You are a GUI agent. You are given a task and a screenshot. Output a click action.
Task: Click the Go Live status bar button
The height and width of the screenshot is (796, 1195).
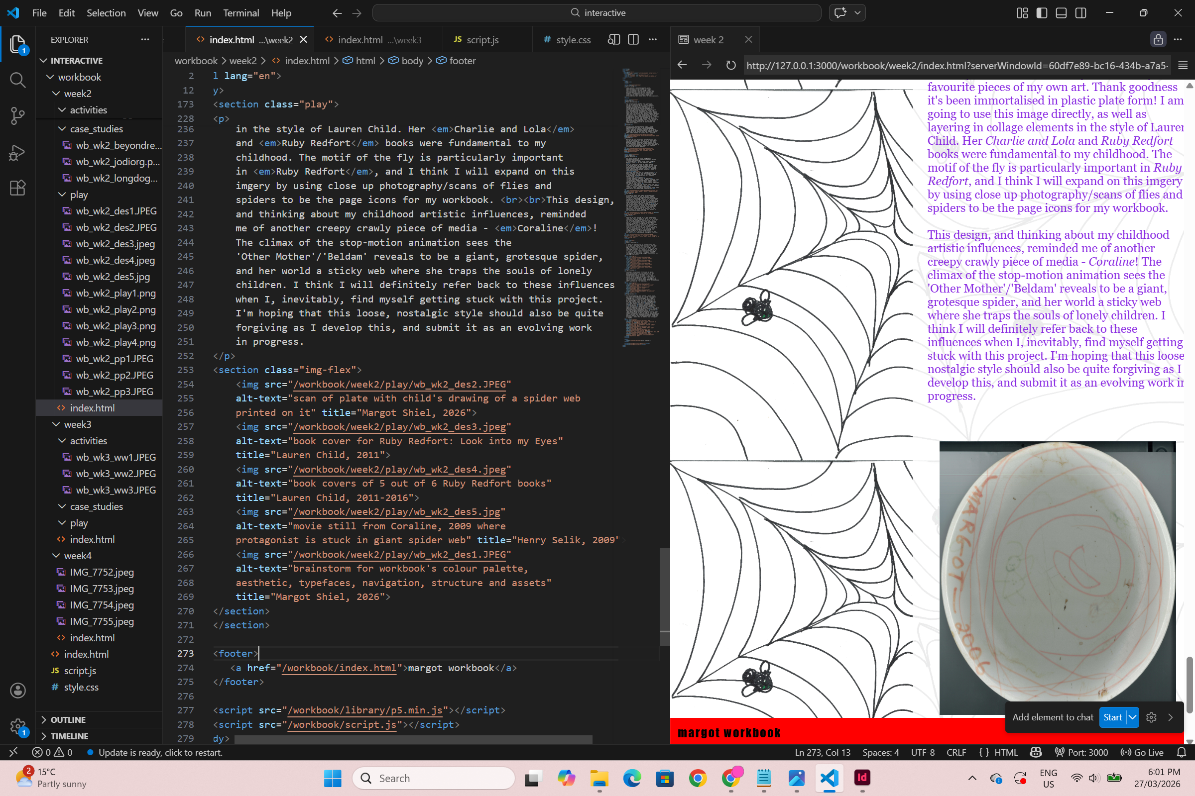click(x=1142, y=752)
